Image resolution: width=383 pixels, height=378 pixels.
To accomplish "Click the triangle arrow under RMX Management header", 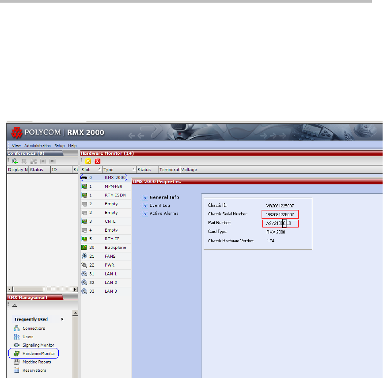I will pyautogui.click(x=14, y=305).
